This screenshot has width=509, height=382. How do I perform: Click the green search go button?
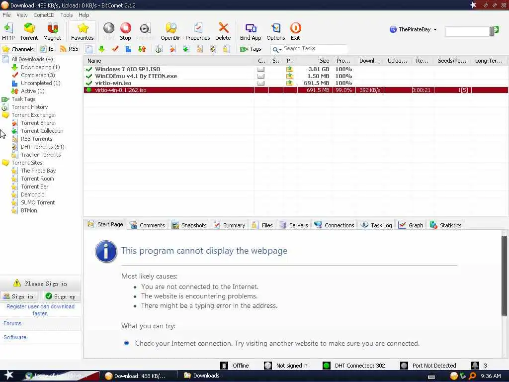pyautogui.click(x=496, y=30)
